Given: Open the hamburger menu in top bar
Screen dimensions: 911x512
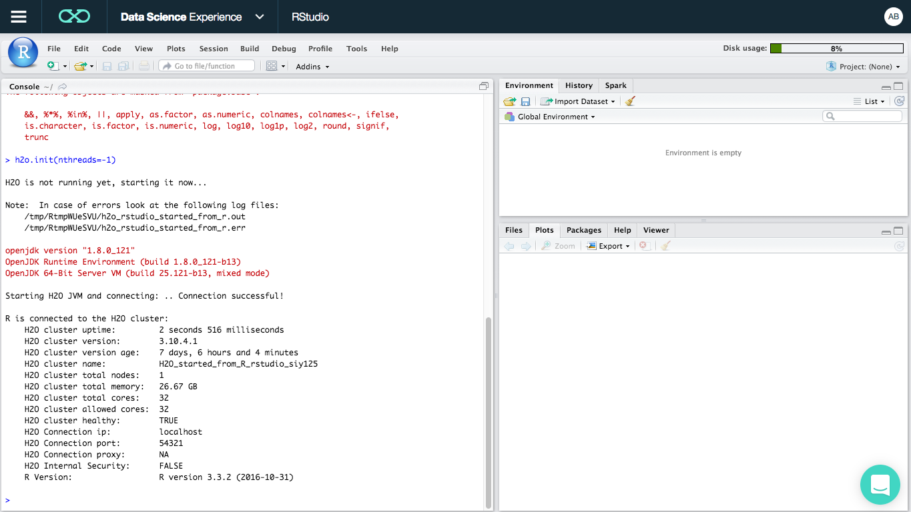Looking at the screenshot, I should tap(19, 17).
